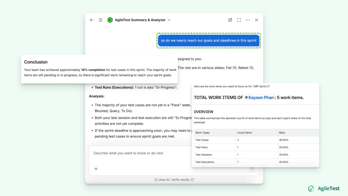Open the Kayson Phan user mention
This screenshot has height=196, width=348.
click(x=259, y=98)
